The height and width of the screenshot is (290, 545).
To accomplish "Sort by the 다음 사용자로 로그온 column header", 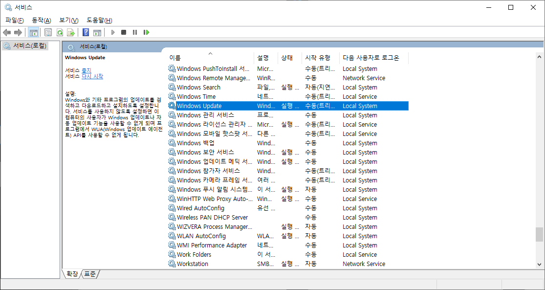I will click(x=373, y=58).
